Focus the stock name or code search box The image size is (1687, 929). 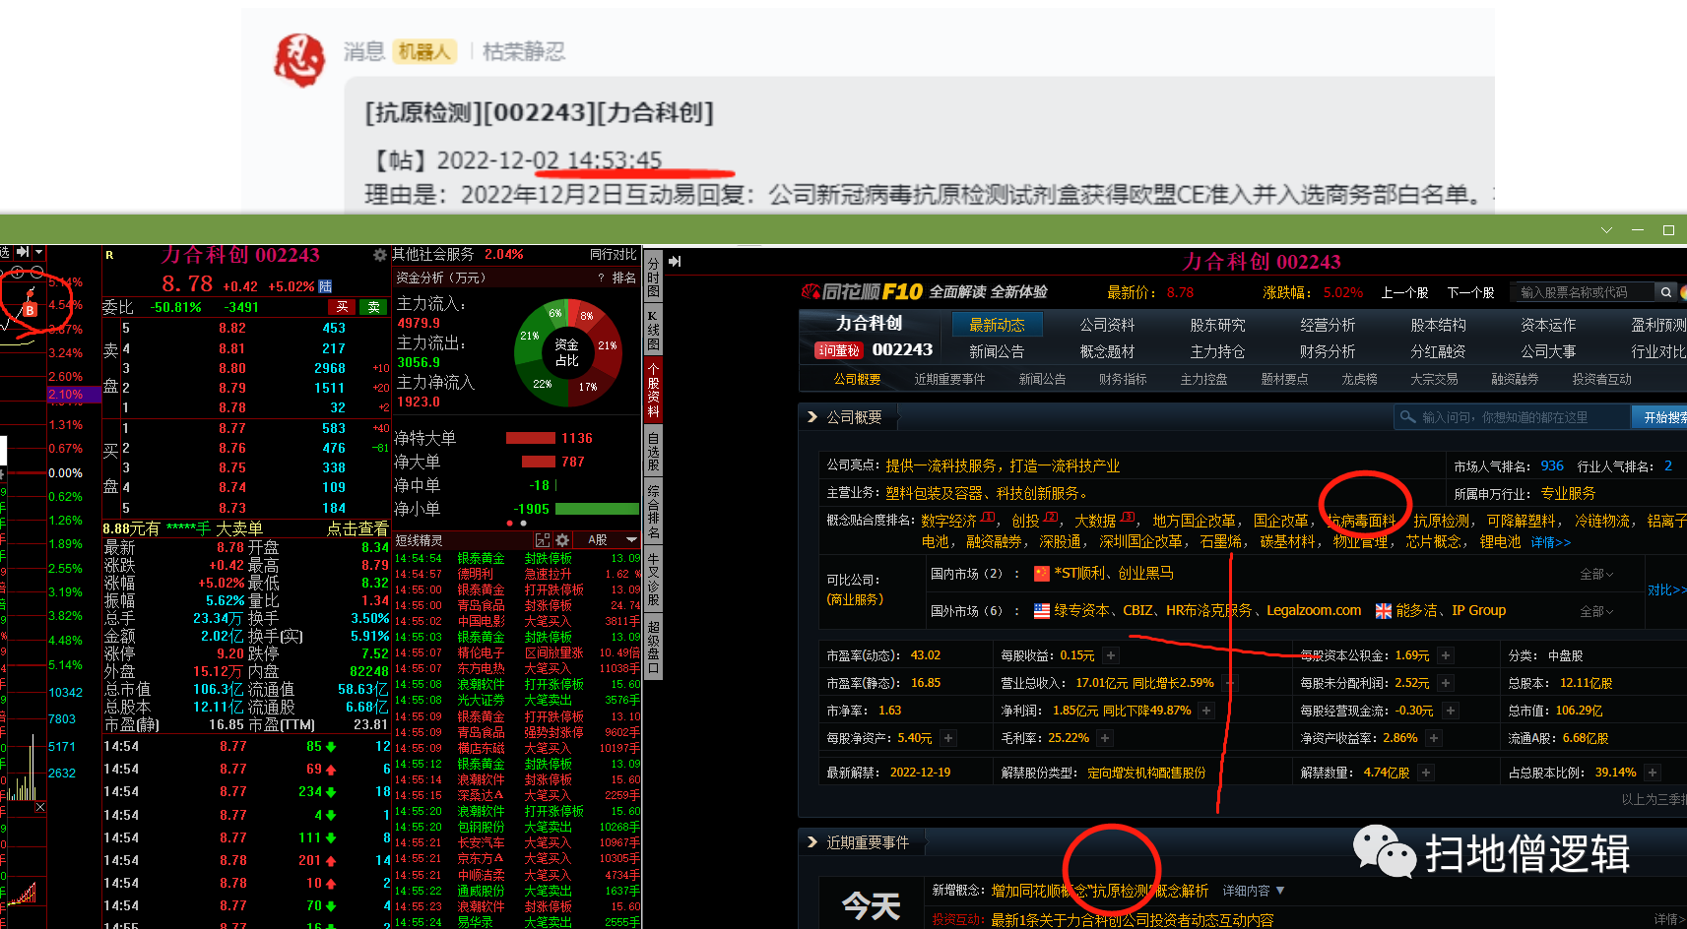1582,292
